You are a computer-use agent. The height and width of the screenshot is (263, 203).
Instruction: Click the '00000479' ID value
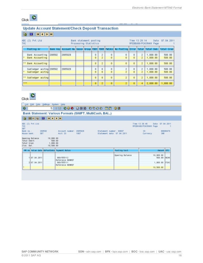tap(165, 131)
